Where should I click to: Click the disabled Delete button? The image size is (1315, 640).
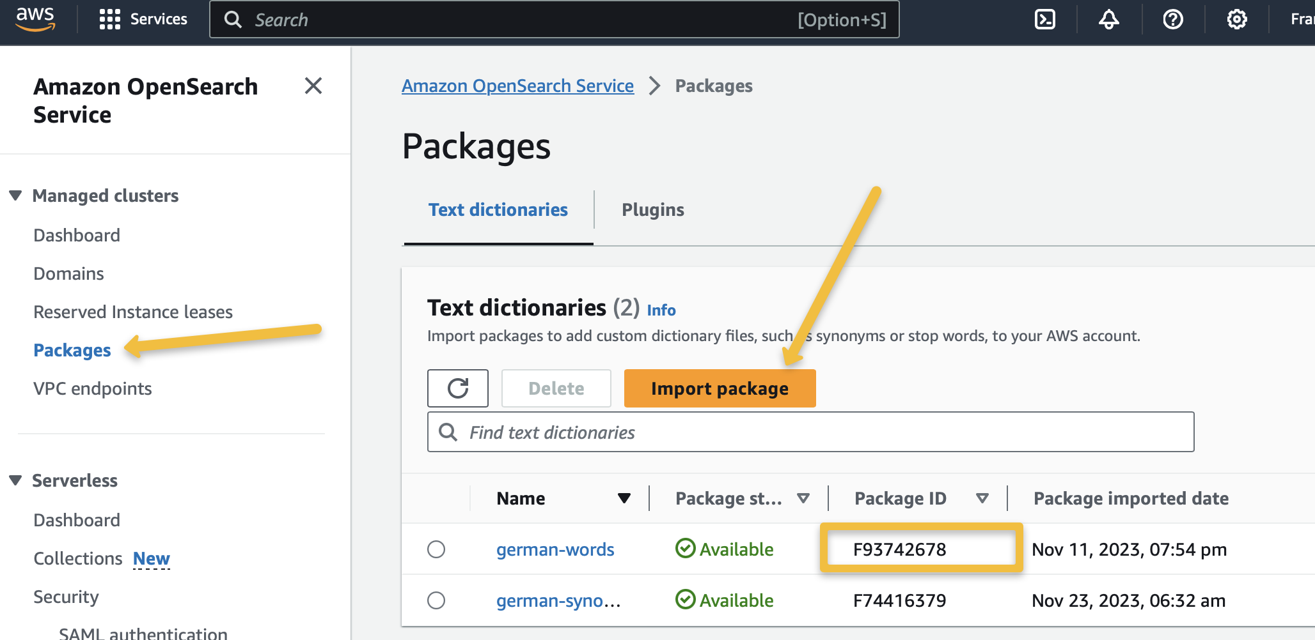pos(556,388)
